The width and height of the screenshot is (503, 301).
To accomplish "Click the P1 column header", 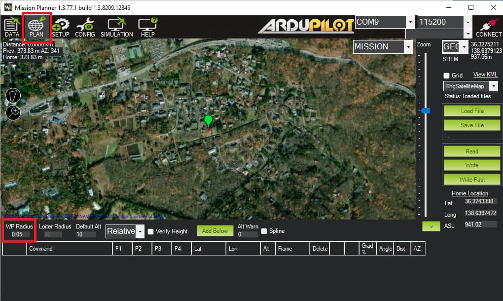I will 122,248.
